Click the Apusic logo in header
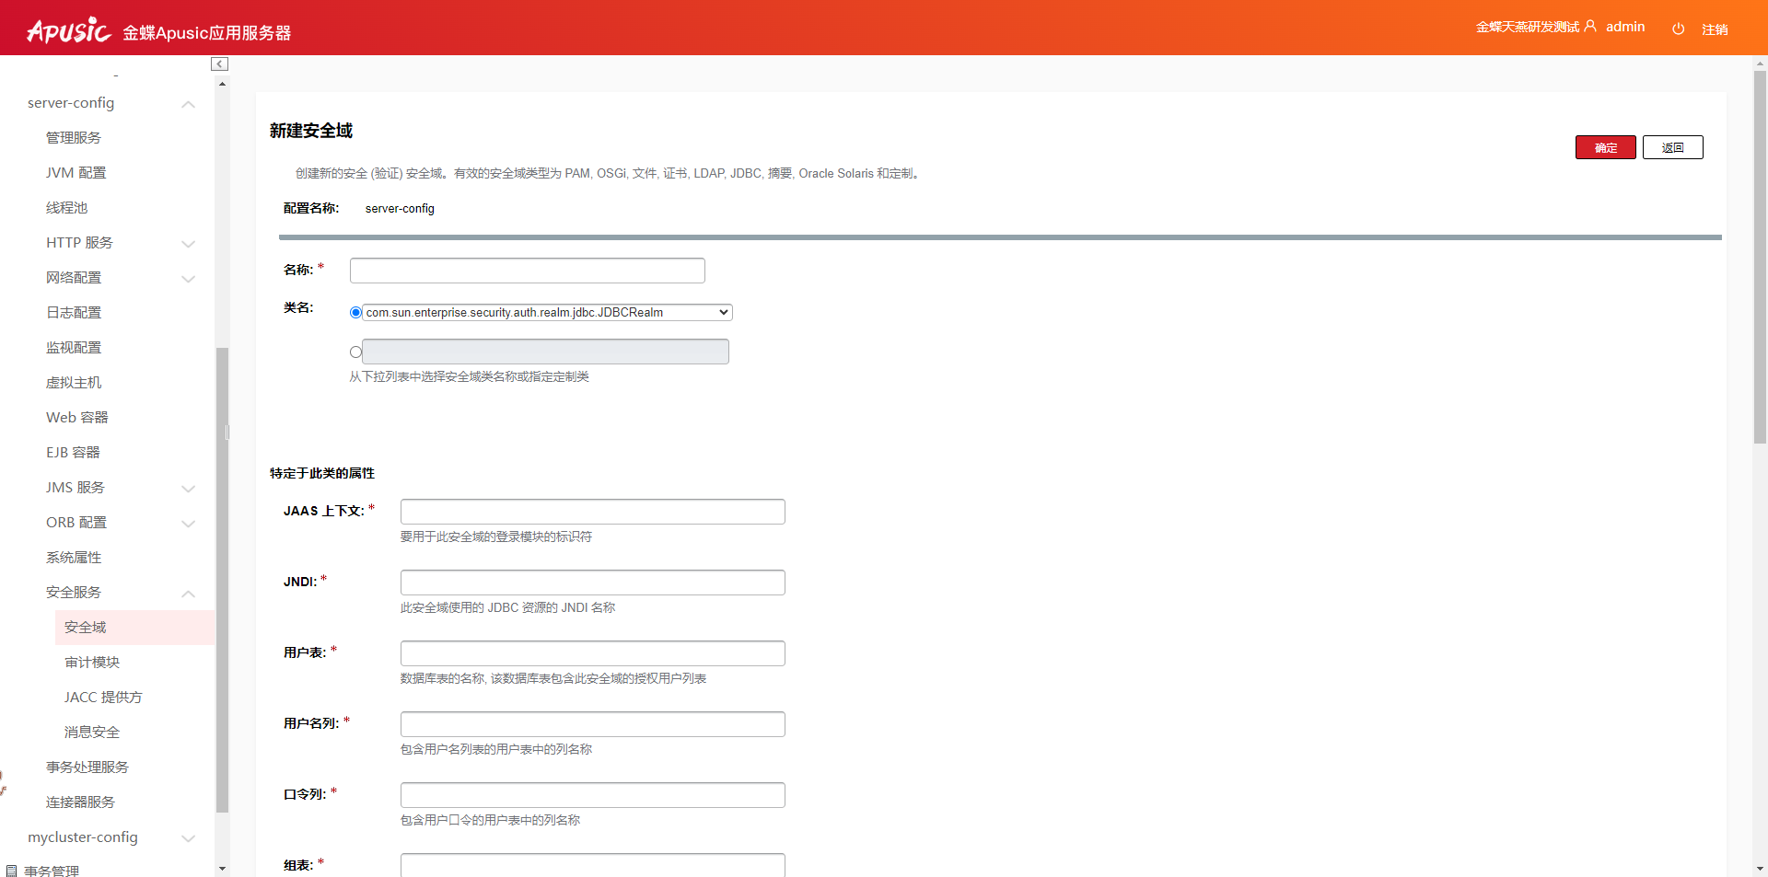 click(69, 31)
